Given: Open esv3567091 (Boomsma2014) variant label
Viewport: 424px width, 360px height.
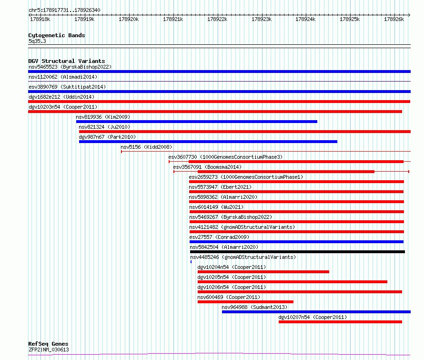Looking at the screenshot, I should pos(207,167).
